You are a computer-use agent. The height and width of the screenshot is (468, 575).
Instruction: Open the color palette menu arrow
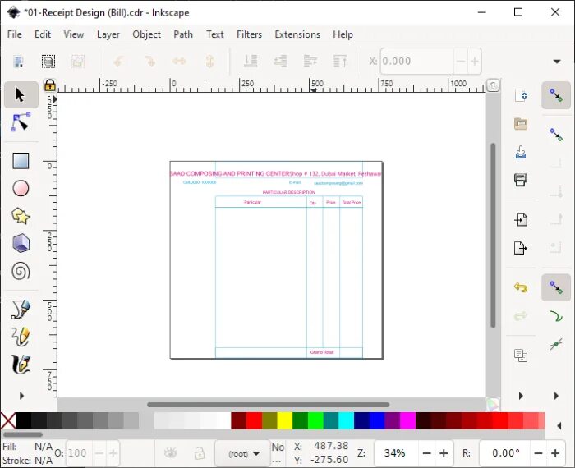(559, 425)
